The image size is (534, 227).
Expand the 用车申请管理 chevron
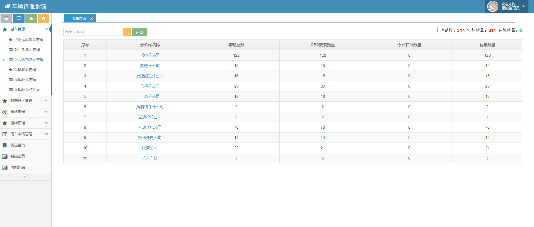click(x=46, y=134)
